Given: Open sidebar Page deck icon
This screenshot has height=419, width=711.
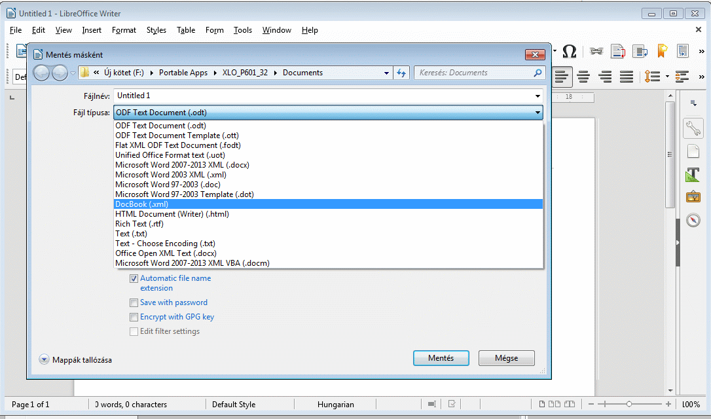Looking at the screenshot, I should click(x=693, y=151).
